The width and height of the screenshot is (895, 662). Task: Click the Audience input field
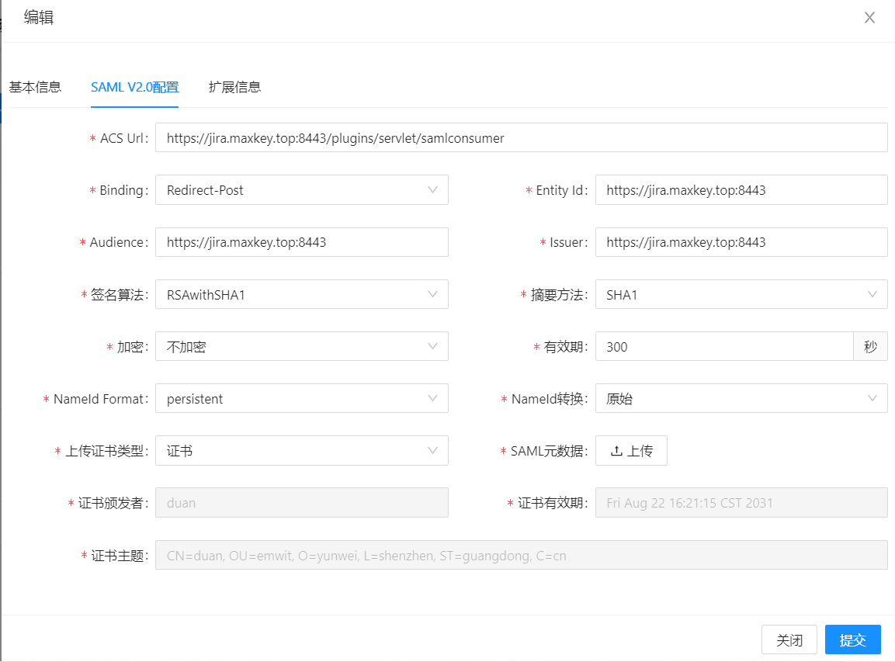click(x=301, y=242)
